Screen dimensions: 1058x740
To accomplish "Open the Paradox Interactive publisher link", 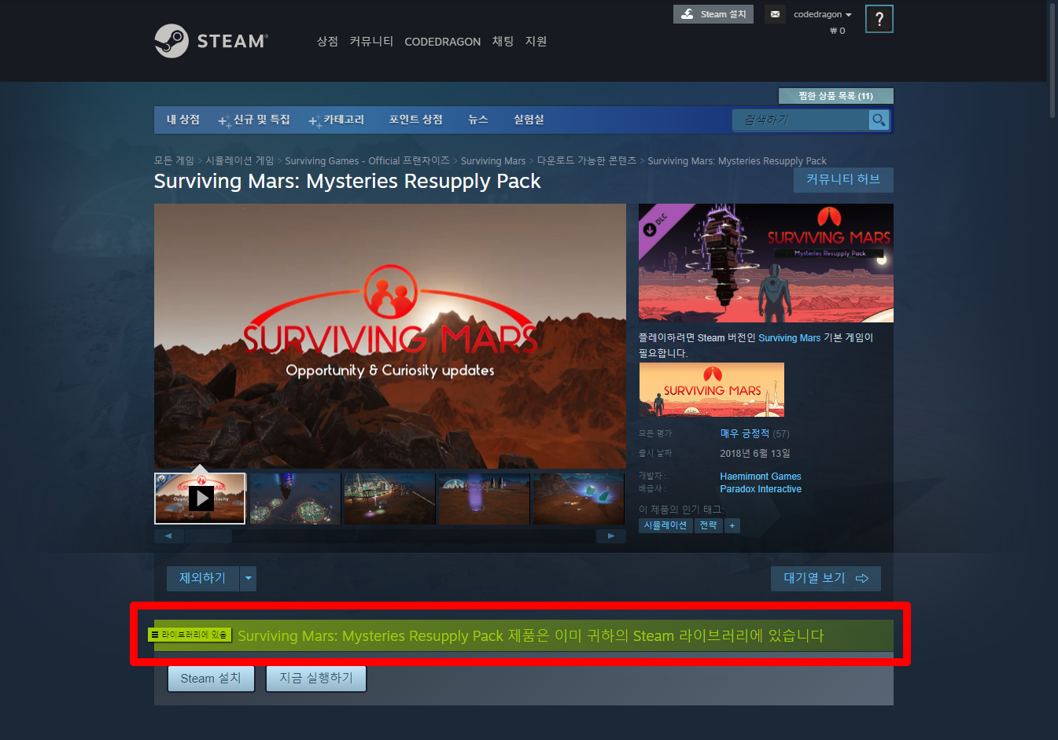I will (761, 489).
